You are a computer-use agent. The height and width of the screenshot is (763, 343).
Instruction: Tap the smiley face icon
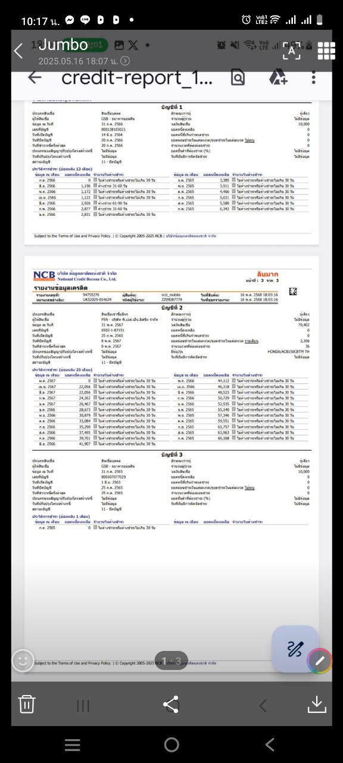click(23, 660)
